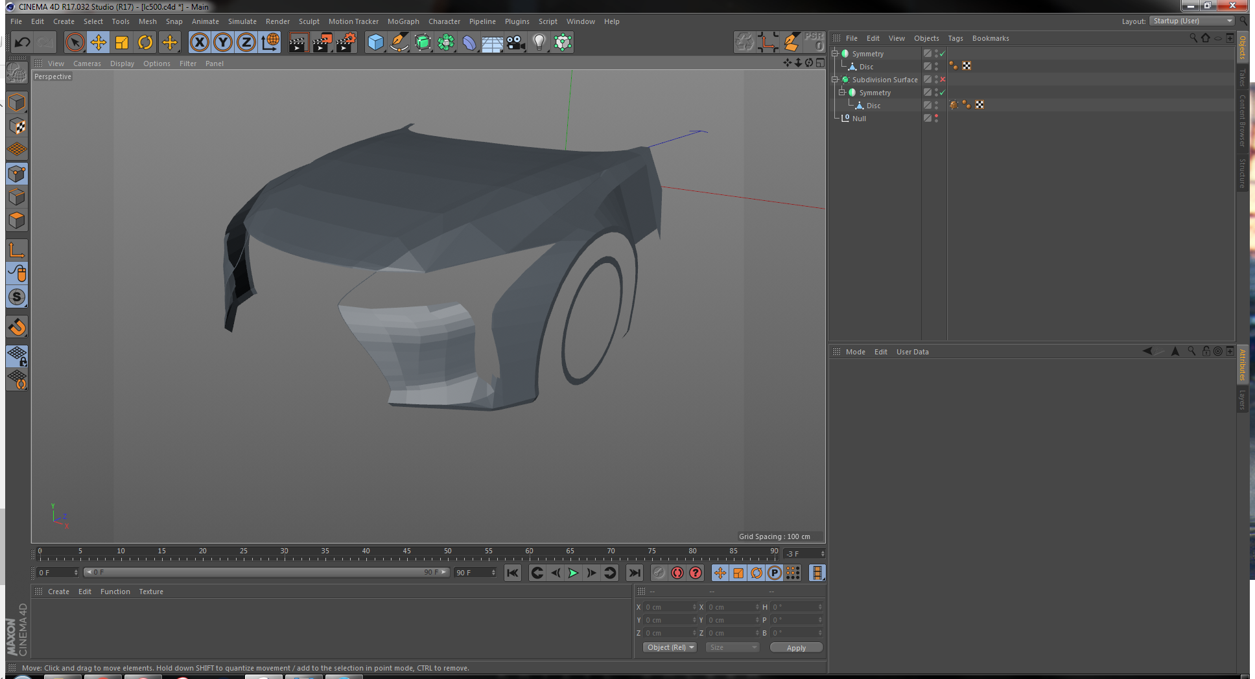The width and height of the screenshot is (1255, 679).
Task: Add a Cube primitive object
Action: (x=375, y=43)
